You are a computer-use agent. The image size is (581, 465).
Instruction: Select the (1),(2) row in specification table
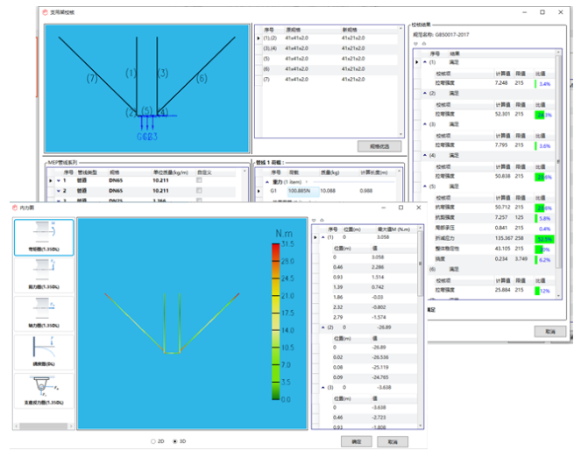pos(268,39)
